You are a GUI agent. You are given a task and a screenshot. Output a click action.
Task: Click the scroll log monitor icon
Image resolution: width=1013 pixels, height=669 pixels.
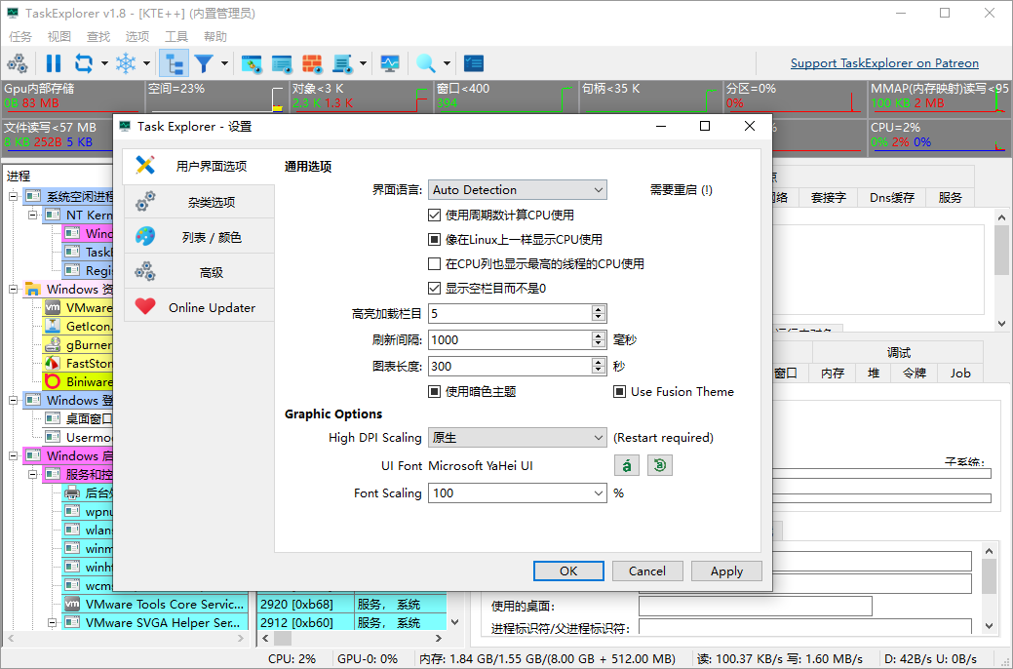342,63
